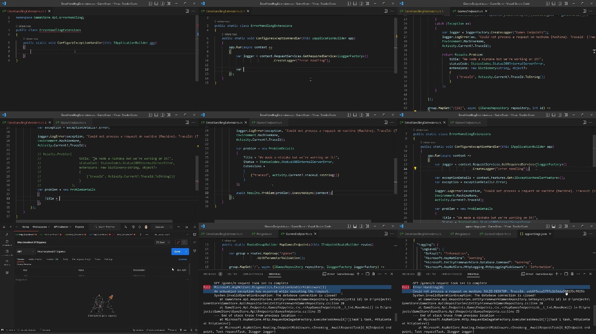Screen dimensions: 596x334
Task: Open the GET method dropdown in Postman
Action: tap(25, 251)
